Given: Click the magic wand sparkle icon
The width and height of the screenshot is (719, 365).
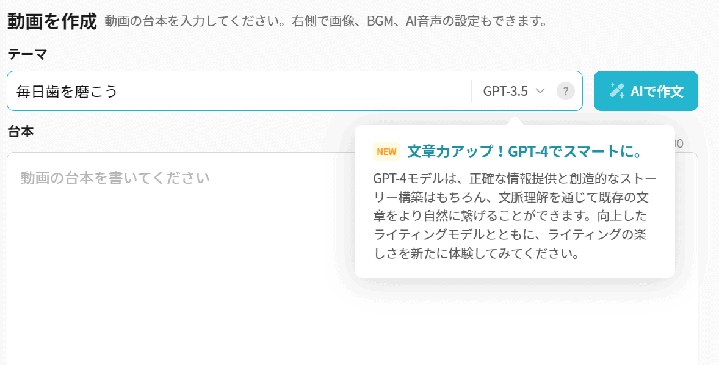Looking at the screenshot, I should pos(617,92).
